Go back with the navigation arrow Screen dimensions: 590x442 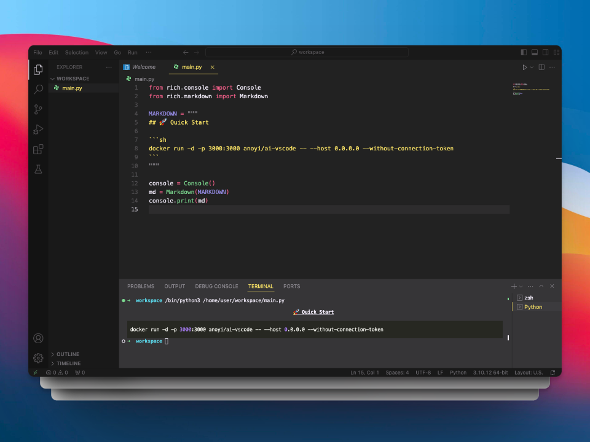click(186, 52)
